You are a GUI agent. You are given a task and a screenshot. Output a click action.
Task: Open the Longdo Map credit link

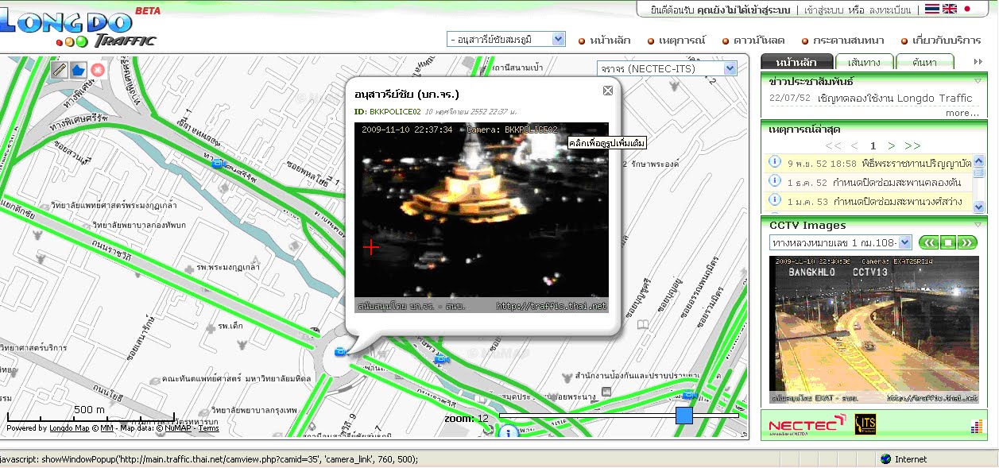click(69, 428)
